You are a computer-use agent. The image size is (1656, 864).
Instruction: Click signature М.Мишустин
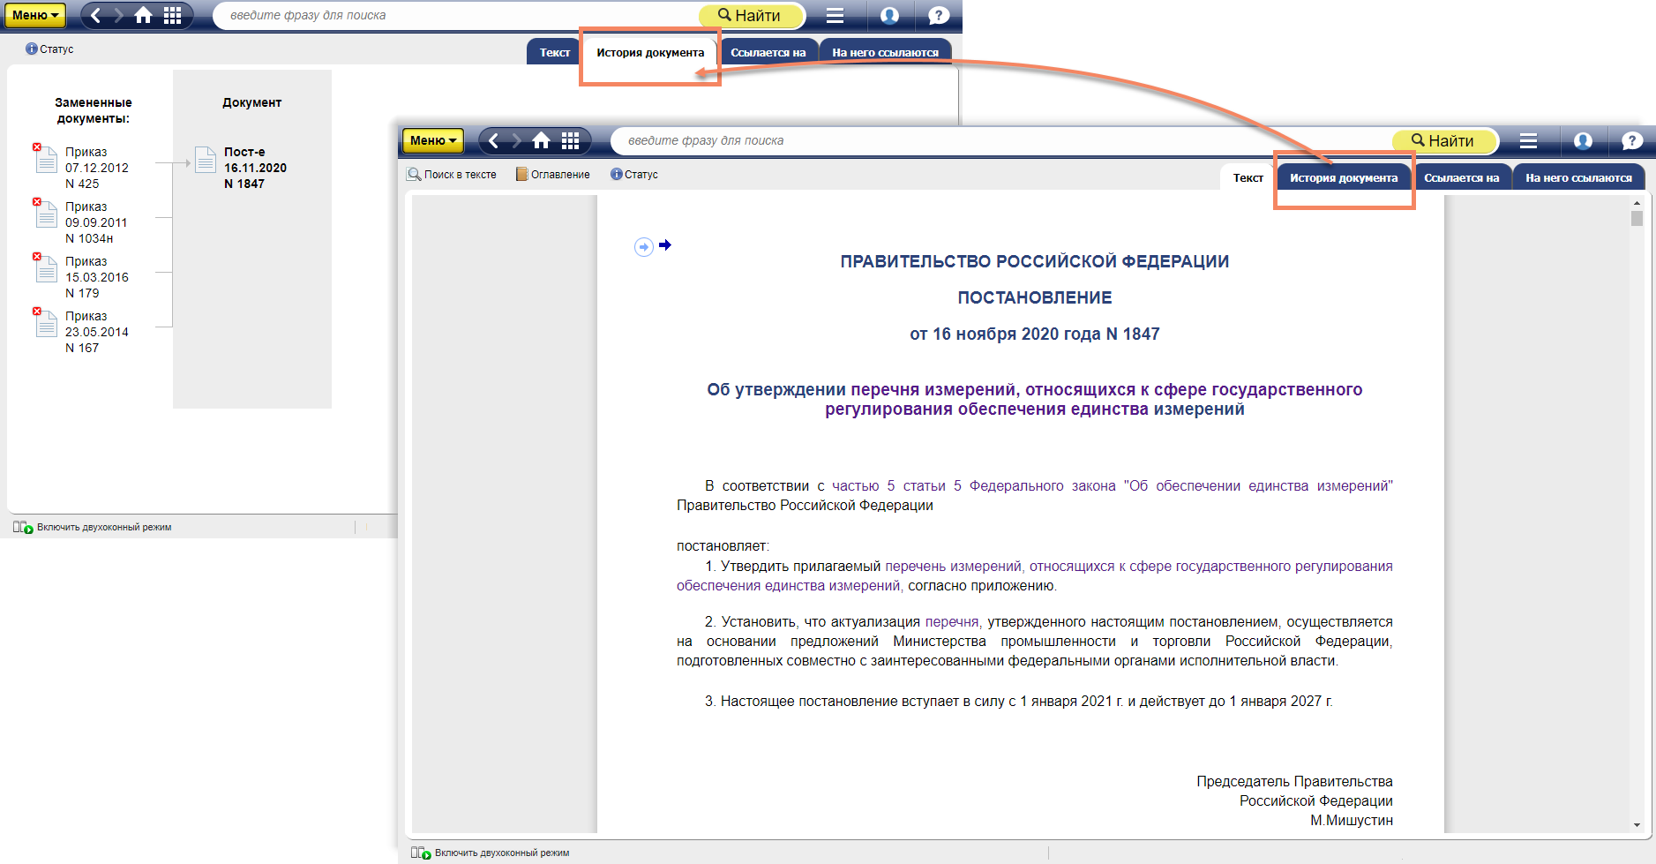[1352, 820]
